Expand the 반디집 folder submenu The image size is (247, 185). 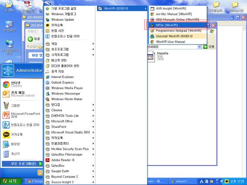pyautogui.click(x=70, y=105)
